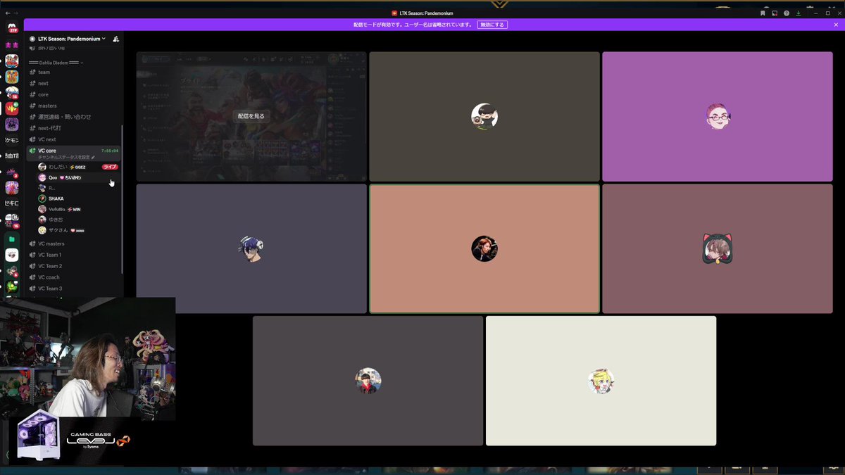Select the white tile with blond avatar
Viewport: 845px width, 475px height.
pos(601,381)
